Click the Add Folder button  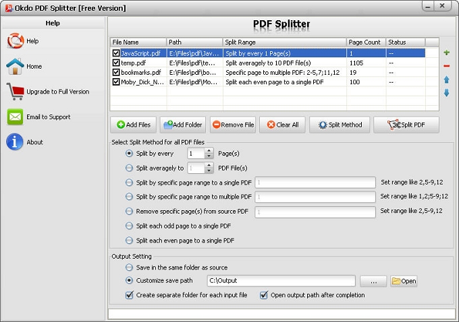pyautogui.click(x=183, y=125)
